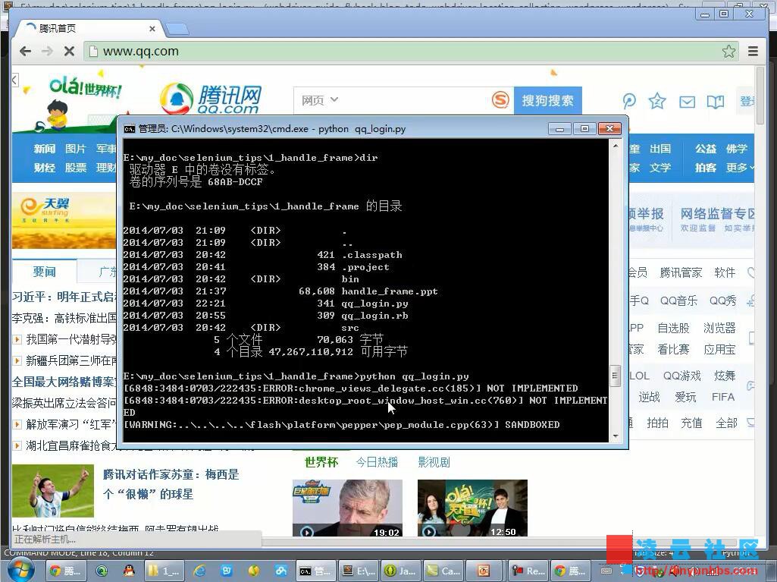
Task: Open the 腾讯对话作家苏童 headline link
Action: click(x=171, y=484)
